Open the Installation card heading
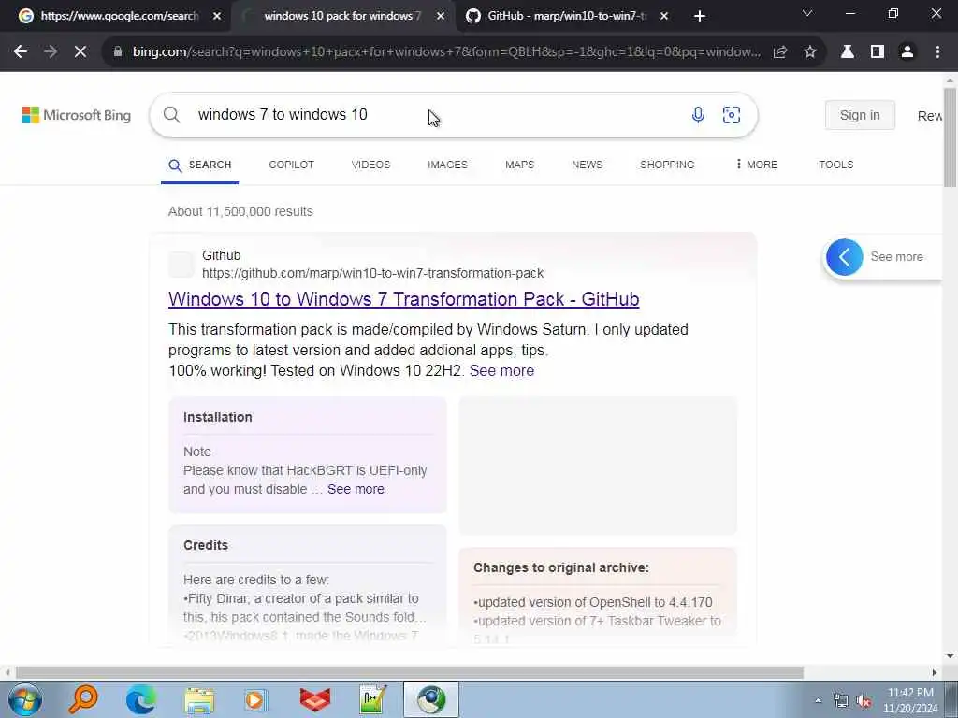958x718 pixels. 217,417
